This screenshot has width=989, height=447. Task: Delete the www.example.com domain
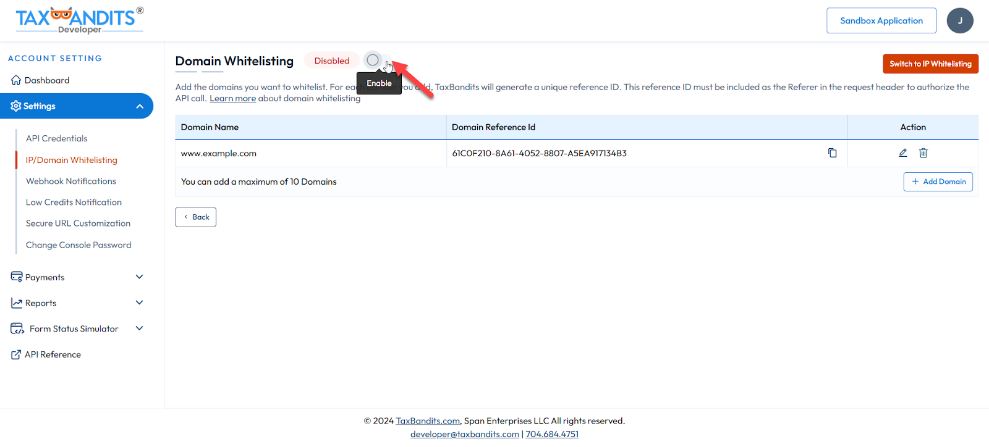click(923, 153)
